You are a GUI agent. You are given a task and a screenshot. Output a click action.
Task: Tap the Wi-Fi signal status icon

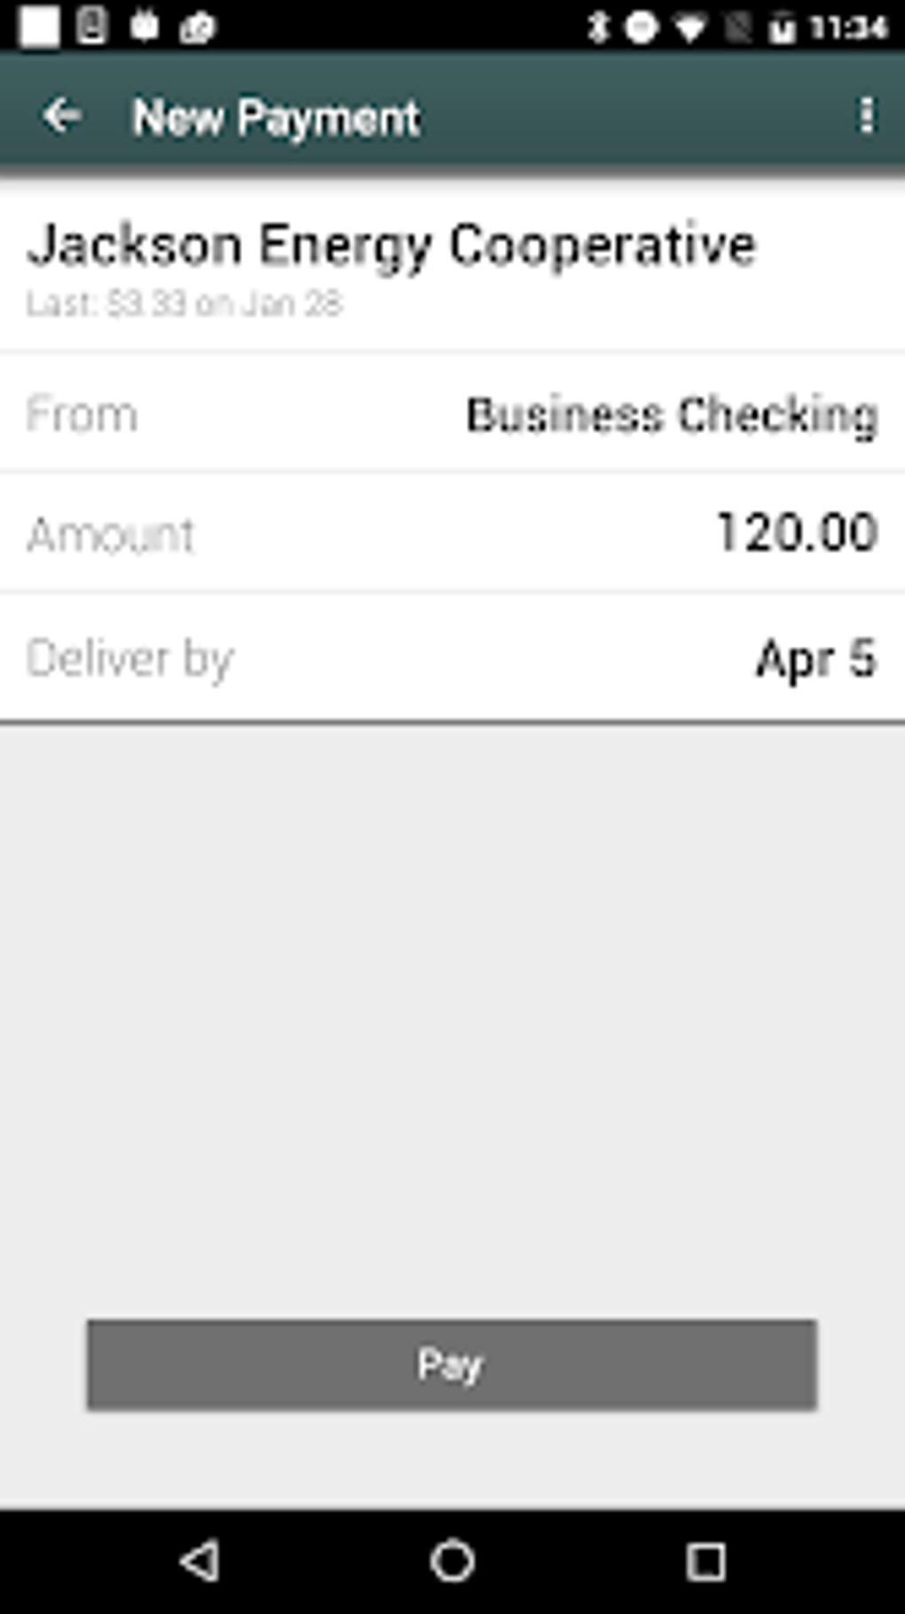[x=690, y=28]
